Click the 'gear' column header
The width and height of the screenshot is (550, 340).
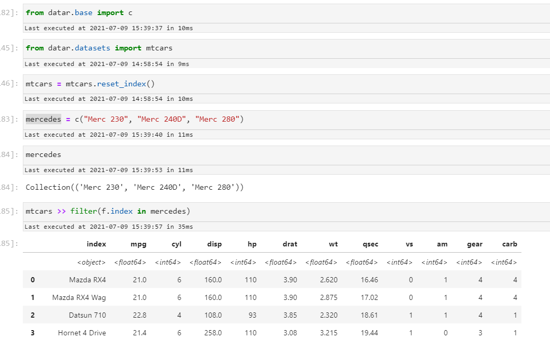(475, 244)
